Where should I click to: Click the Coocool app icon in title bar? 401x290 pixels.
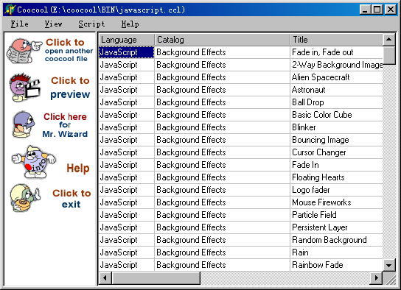[x=10, y=10]
